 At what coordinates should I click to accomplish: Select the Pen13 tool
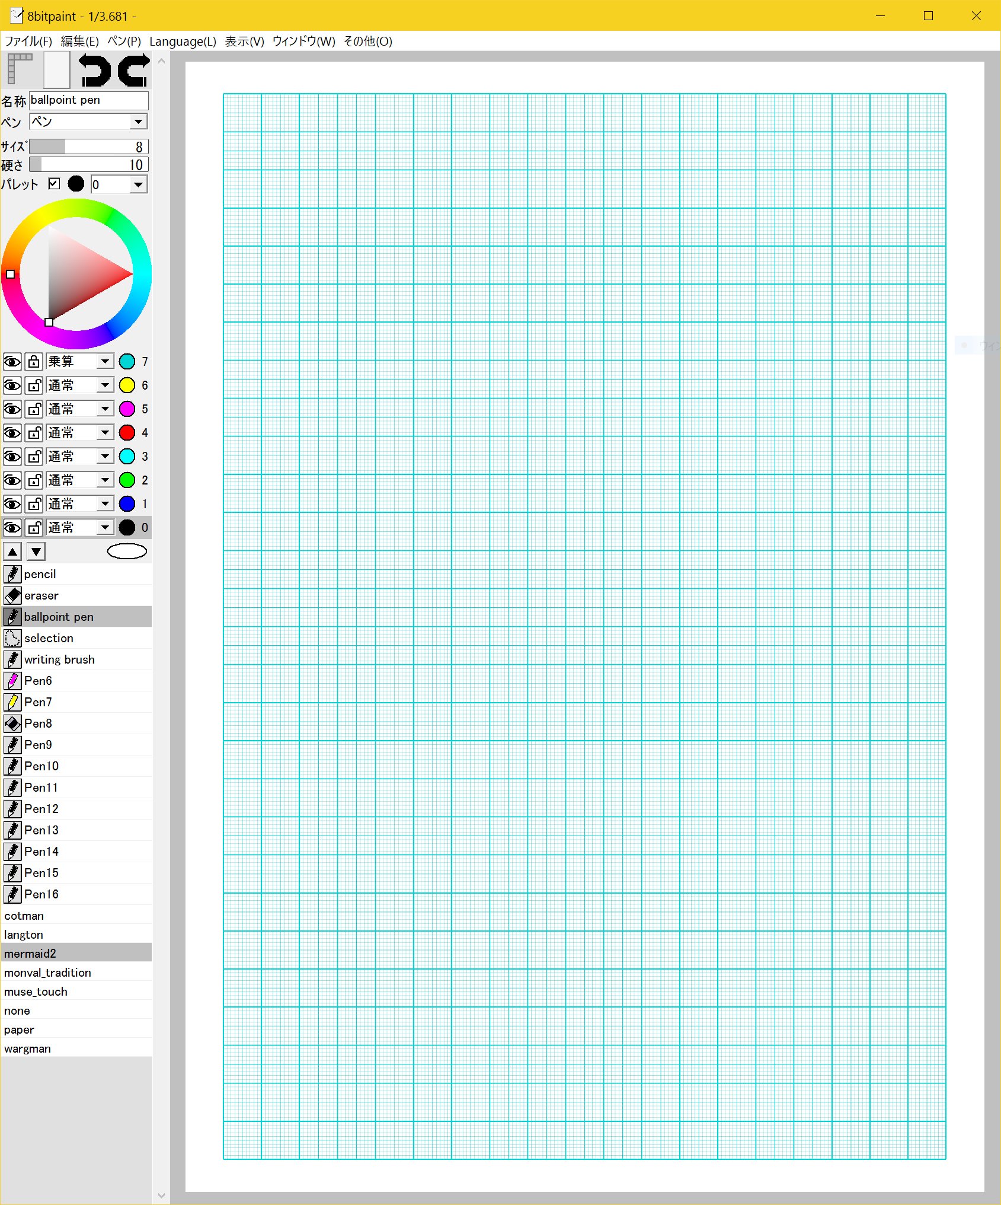[x=76, y=830]
